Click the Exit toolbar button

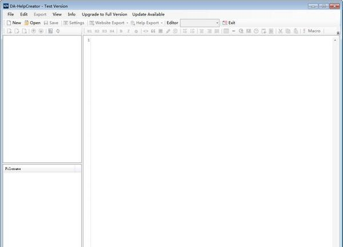click(x=229, y=23)
